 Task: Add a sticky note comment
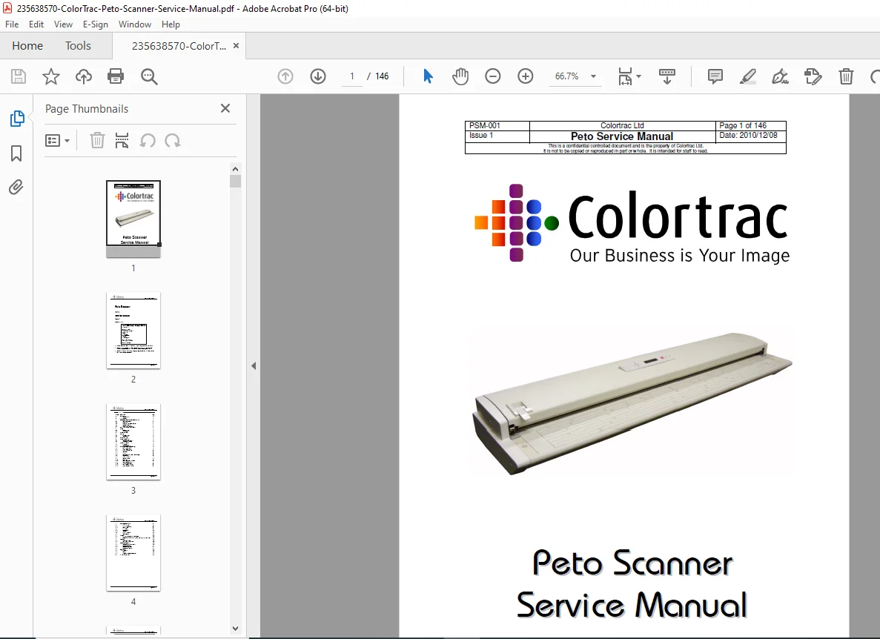[x=715, y=76]
